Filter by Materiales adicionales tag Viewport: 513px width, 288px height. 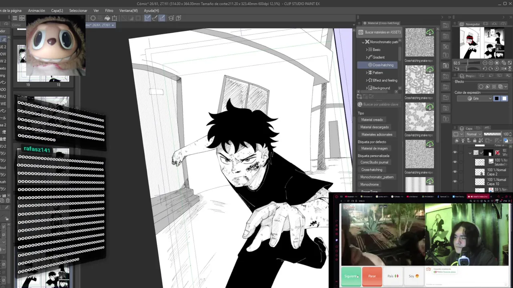point(377,134)
